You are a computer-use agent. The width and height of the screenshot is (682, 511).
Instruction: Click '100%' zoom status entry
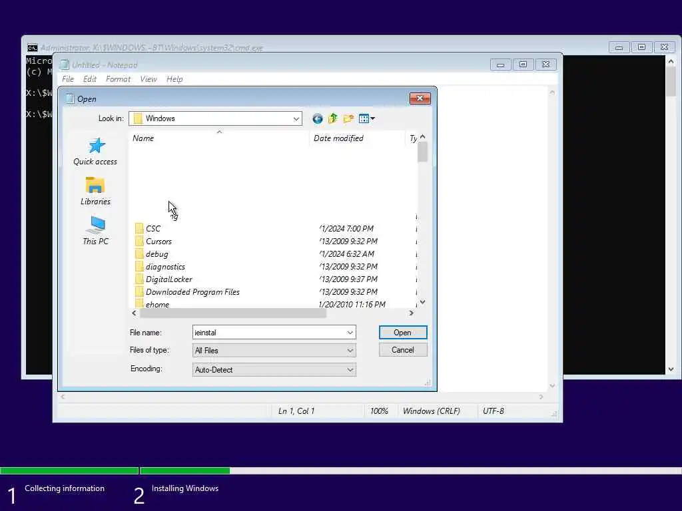(x=379, y=411)
